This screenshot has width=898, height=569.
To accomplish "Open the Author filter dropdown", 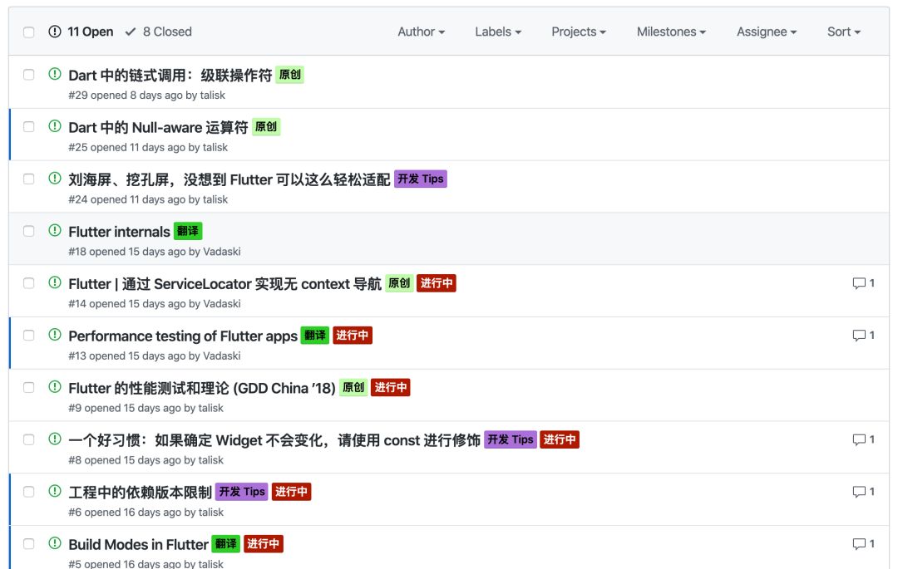I will (421, 32).
